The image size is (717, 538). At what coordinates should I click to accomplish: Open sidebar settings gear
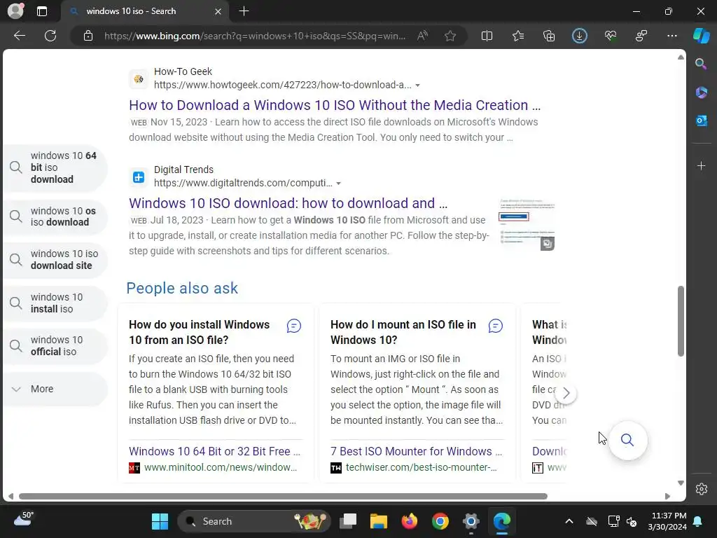[x=702, y=489]
